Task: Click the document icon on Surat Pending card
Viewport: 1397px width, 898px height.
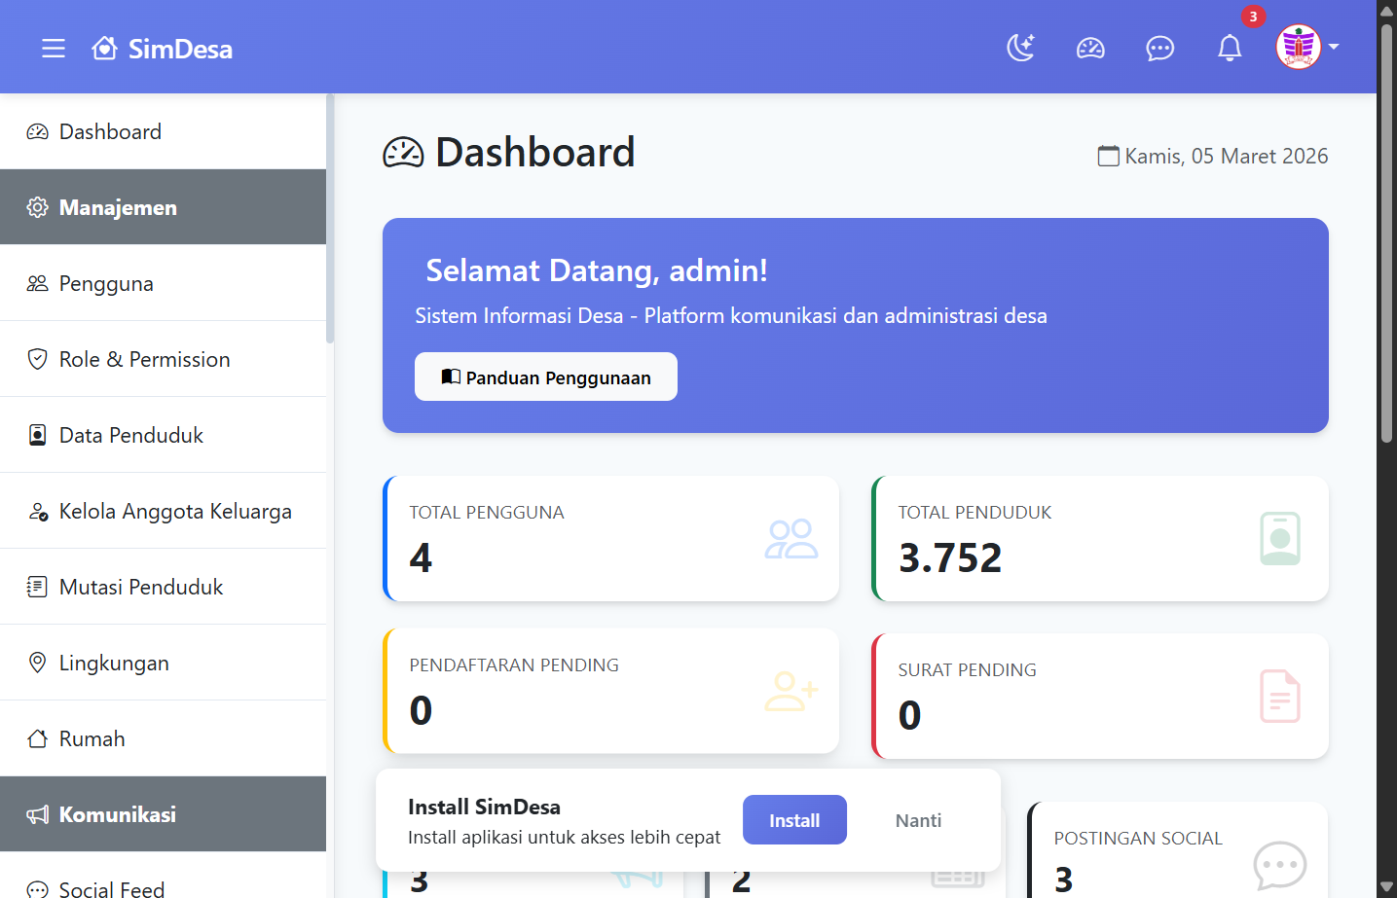Action: pos(1280,696)
